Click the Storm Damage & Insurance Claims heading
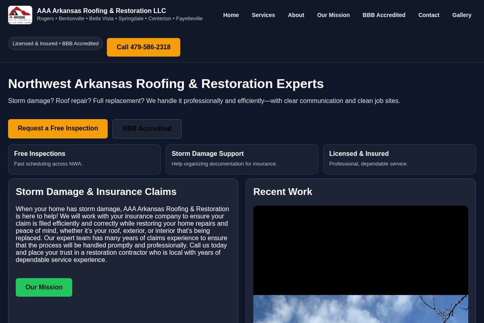Image resolution: width=484 pixels, height=323 pixels. point(96,192)
